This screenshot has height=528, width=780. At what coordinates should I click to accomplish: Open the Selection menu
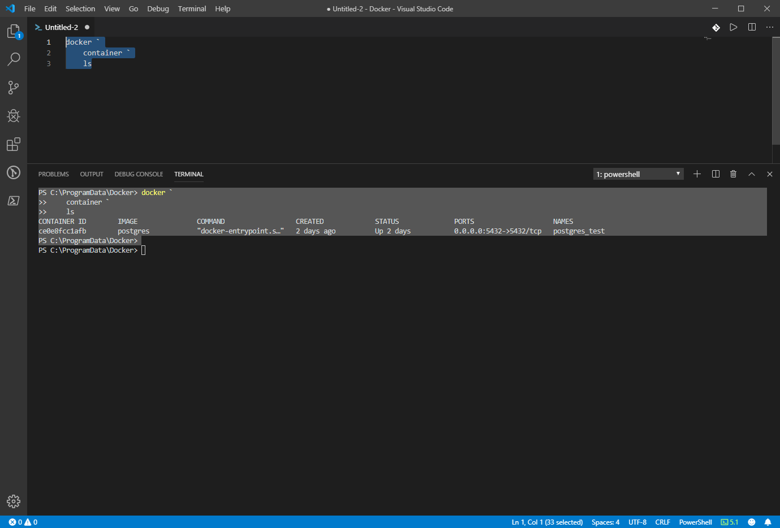[80, 8]
